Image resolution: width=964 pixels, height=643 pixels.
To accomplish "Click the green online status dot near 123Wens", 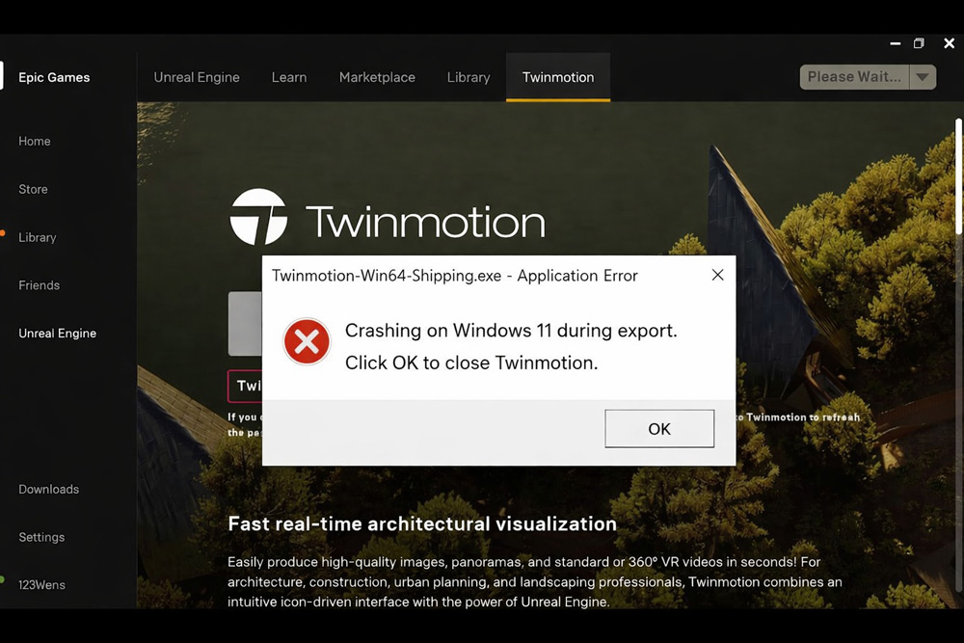I will [2, 578].
